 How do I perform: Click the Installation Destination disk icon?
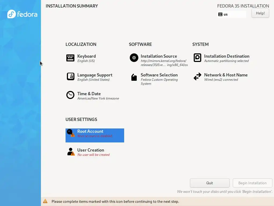(x=197, y=58)
